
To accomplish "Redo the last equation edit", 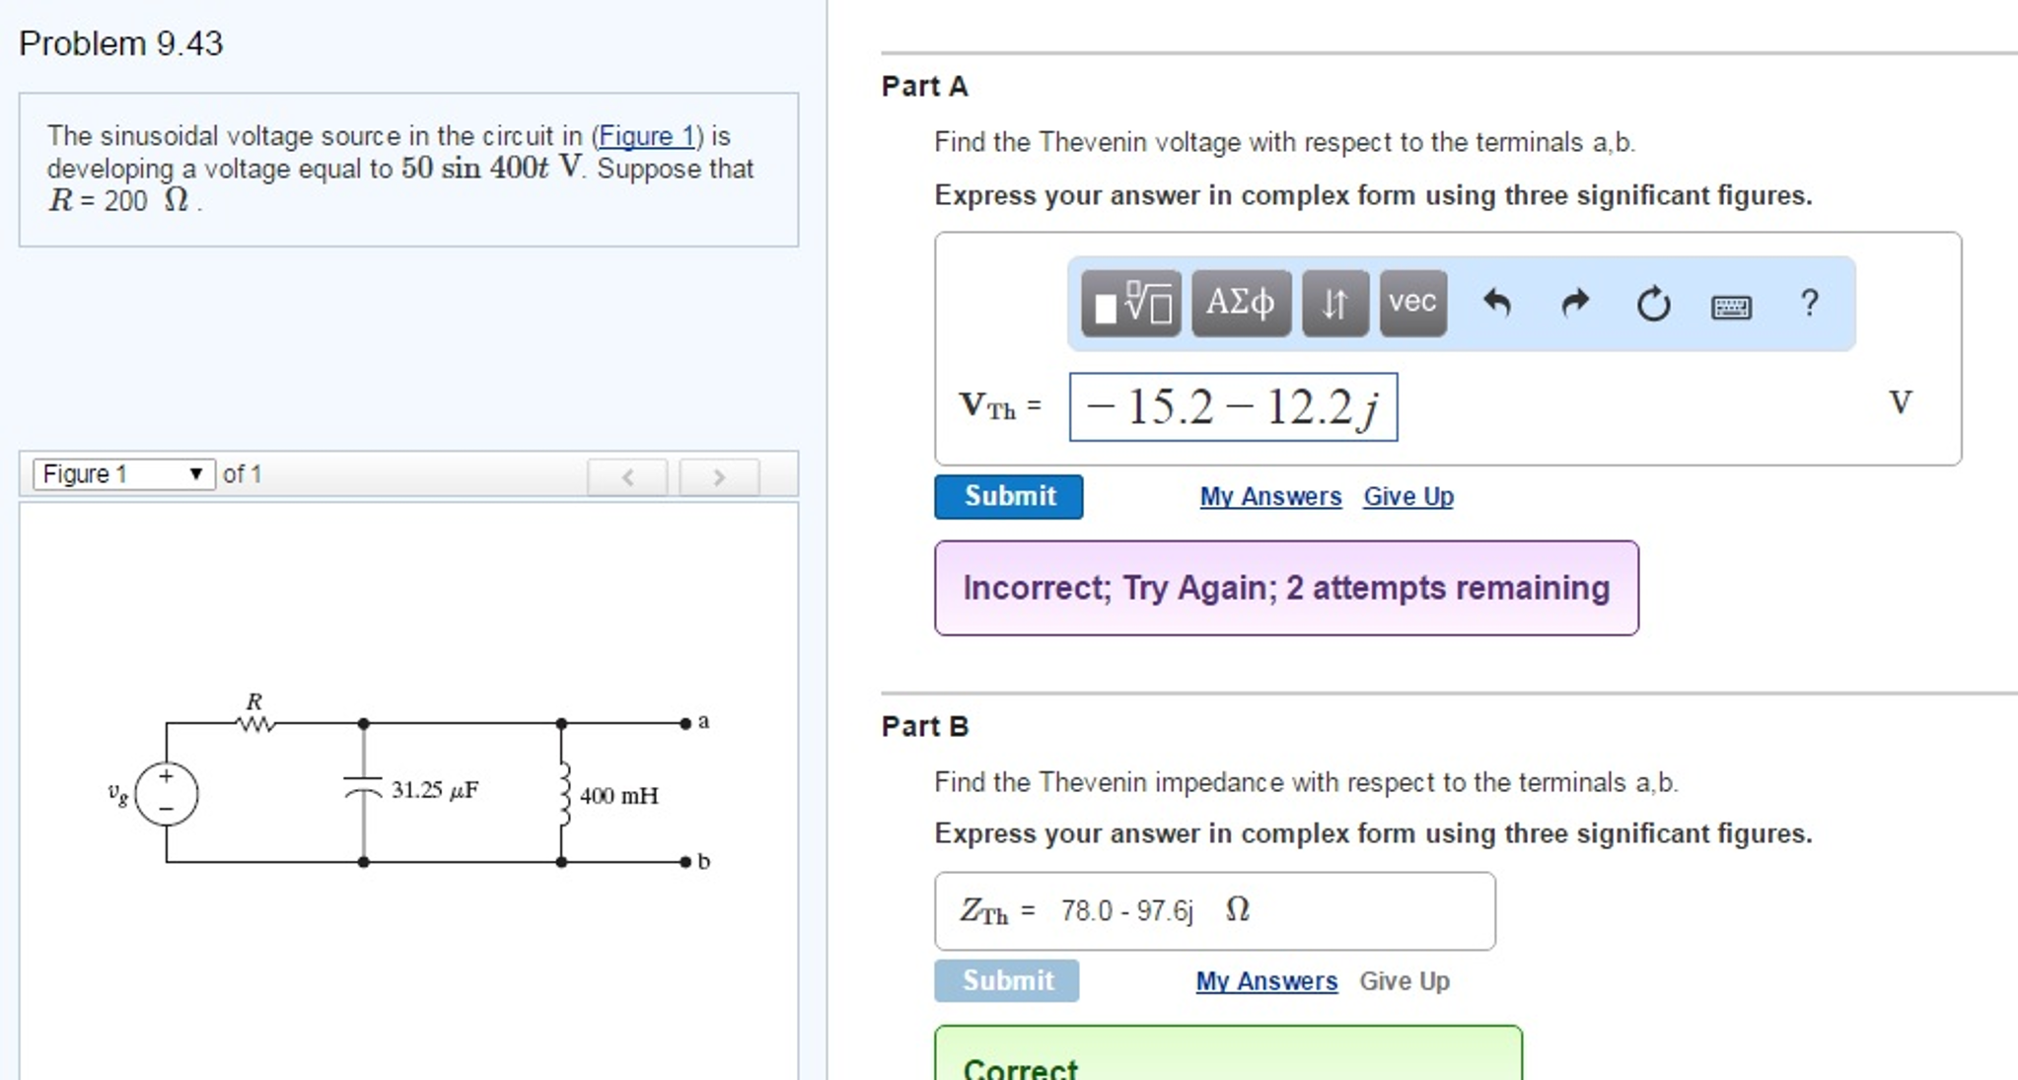I will pos(1573,304).
